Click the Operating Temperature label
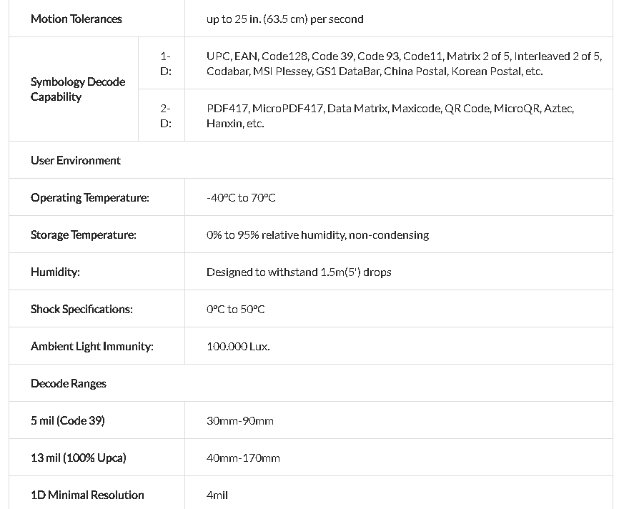This screenshot has width=624, height=509. click(90, 197)
